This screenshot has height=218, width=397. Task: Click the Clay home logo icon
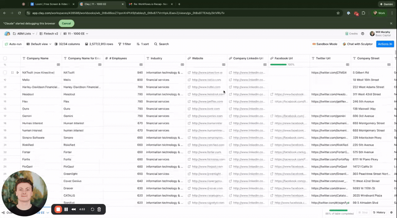click(x=7, y=34)
